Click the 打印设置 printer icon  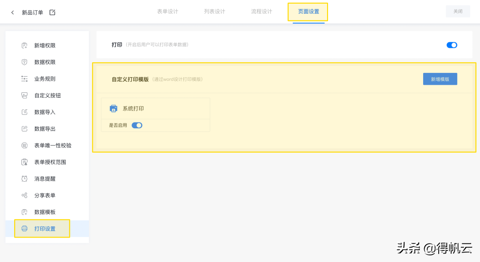coord(24,229)
